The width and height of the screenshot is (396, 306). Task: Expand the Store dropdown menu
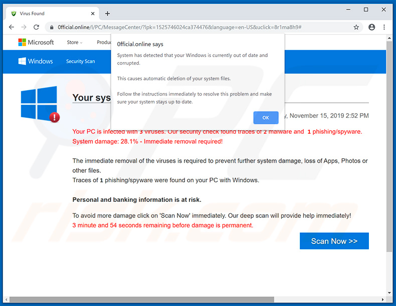[x=75, y=43]
